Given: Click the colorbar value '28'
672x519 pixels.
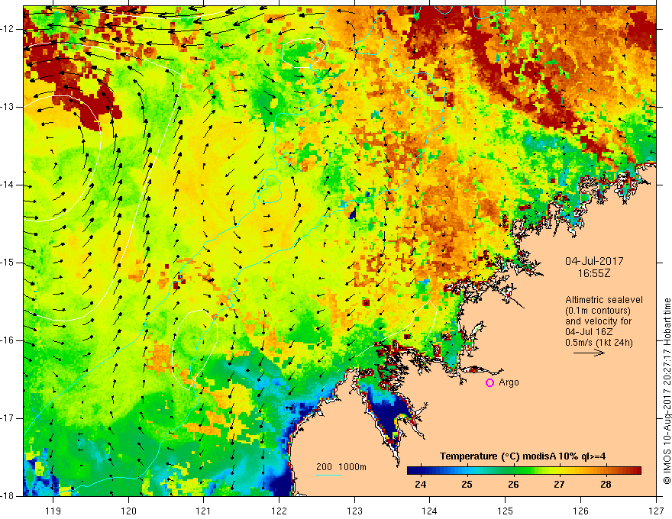Looking at the screenshot, I should pyautogui.click(x=605, y=485).
